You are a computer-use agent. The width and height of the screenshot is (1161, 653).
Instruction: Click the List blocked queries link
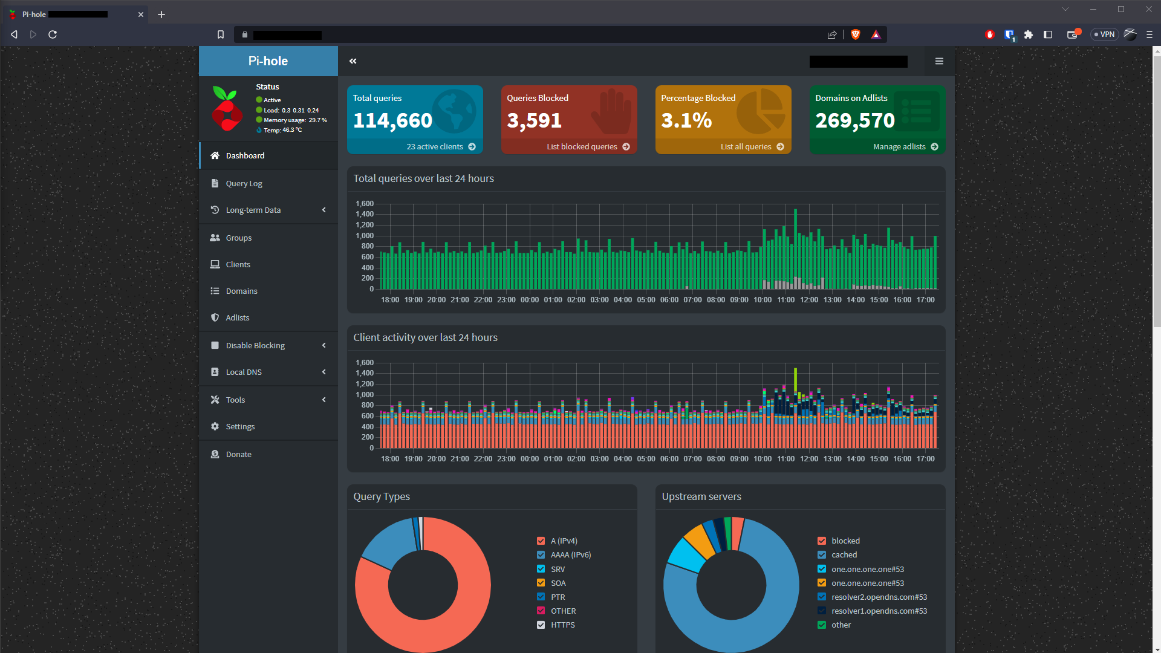(582, 146)
